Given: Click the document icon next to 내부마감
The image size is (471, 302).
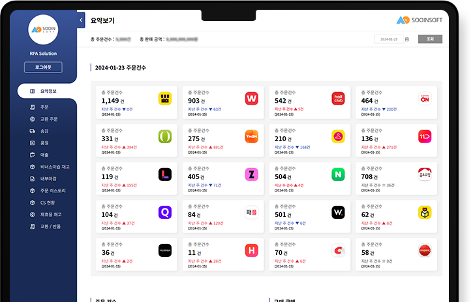Looking at the screenshot, I should click(x=32, y=179).
